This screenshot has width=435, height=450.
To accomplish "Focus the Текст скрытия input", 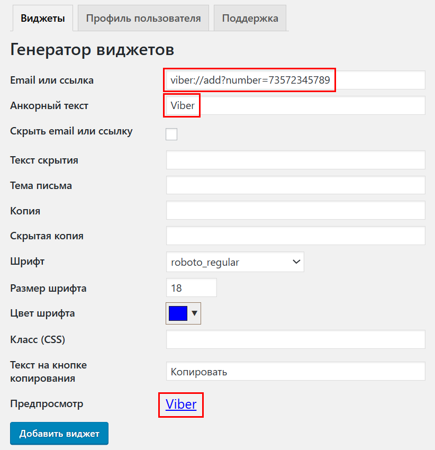I will click(x=295, y=160).
